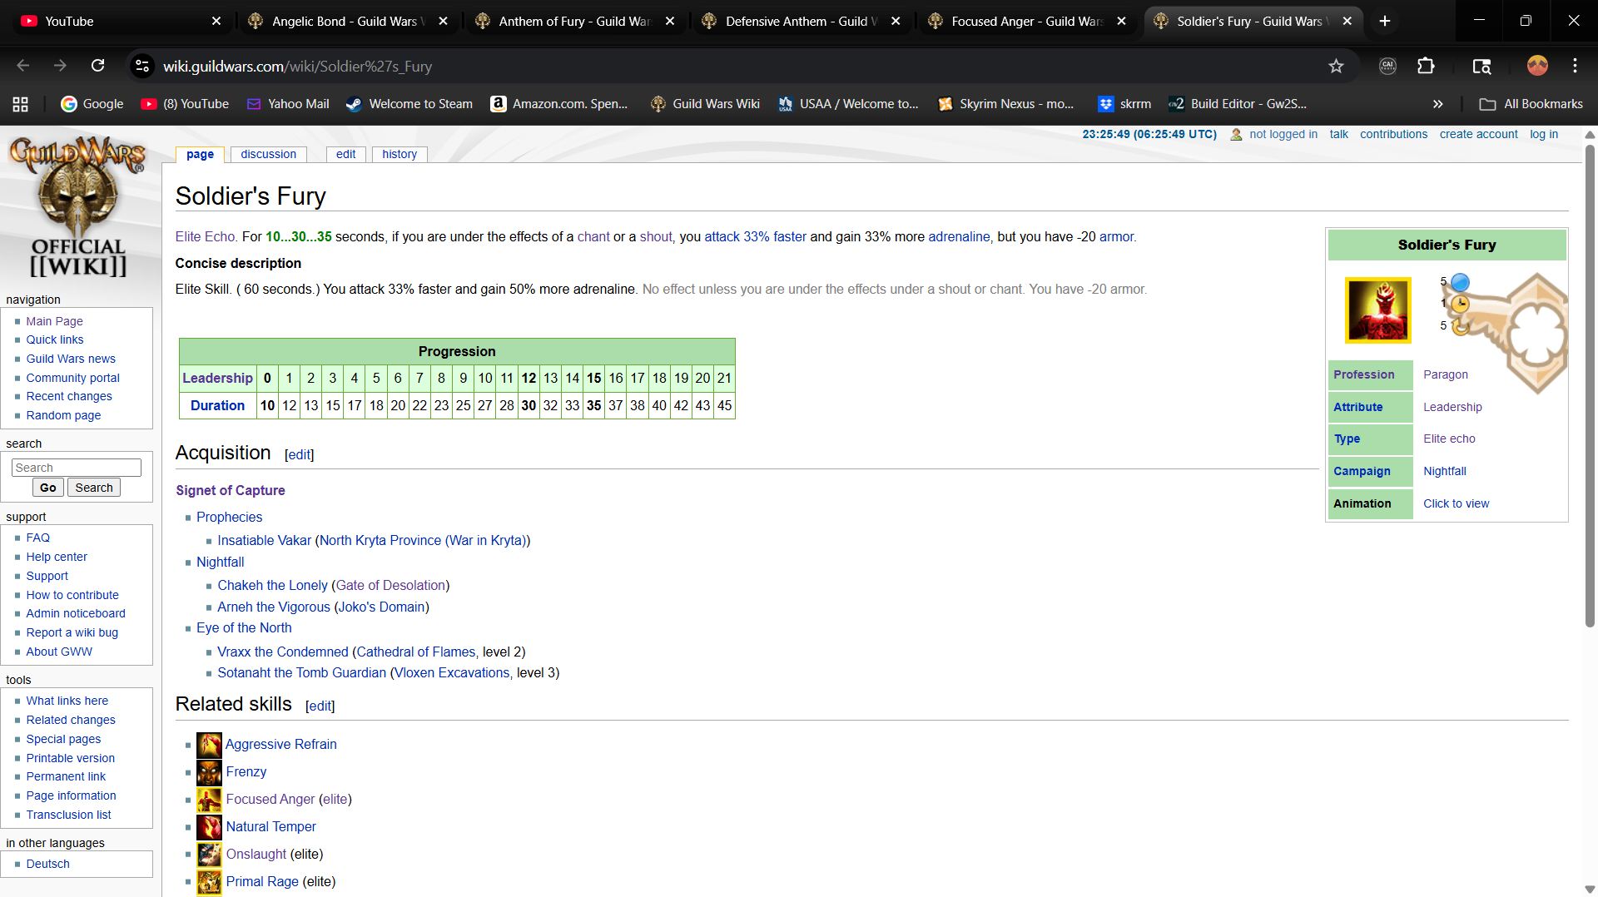Screen dimensions: 1598x897
Task: Open Chrome three-dot menu
Action: pyautogui.click(x=1575, y=66)
